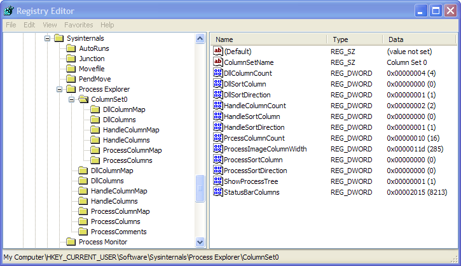The image size is (461, 266).
Task: Select the ProcessSortColumn DWORD icon
Action: pos(218,160)
